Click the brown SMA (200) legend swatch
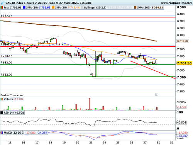Viewport: 193px width, 145px height. 135,8
